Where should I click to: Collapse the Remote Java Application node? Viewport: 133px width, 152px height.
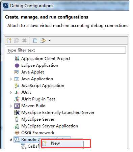(11, 140)
